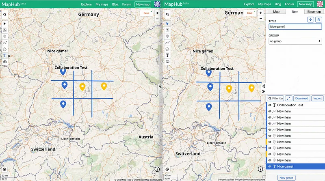Viewport: 325px width, 181px height.
Task: Toggle eye icon of first New item line
Action: (270, 111)
